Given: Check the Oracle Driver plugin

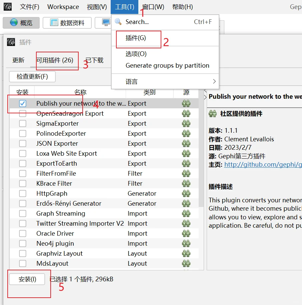Looking at the screenshot, I should [x=23, y=233].
